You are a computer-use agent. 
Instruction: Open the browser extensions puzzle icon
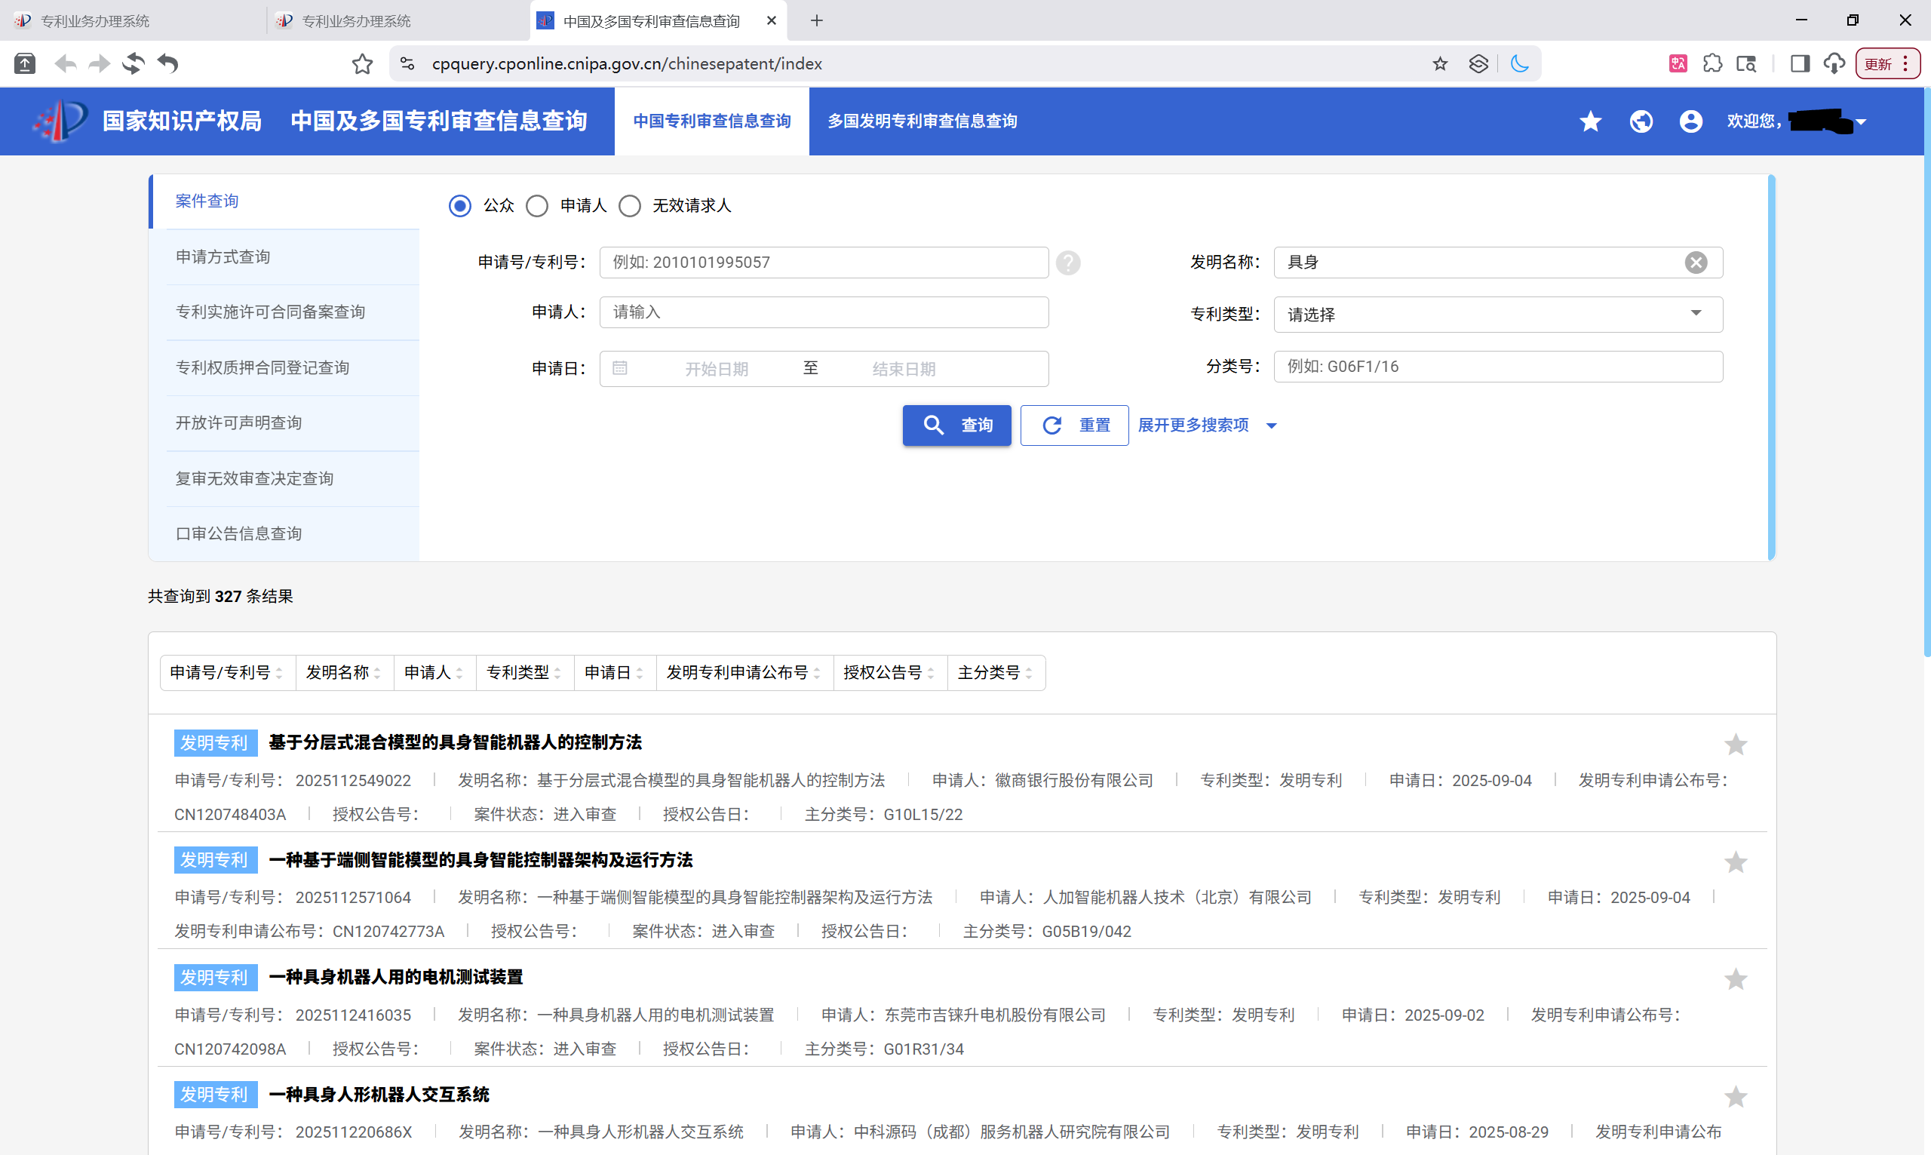[1713, 64]
